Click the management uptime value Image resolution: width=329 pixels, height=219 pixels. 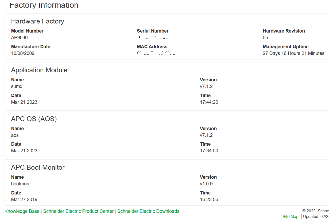tap(293, 53)
